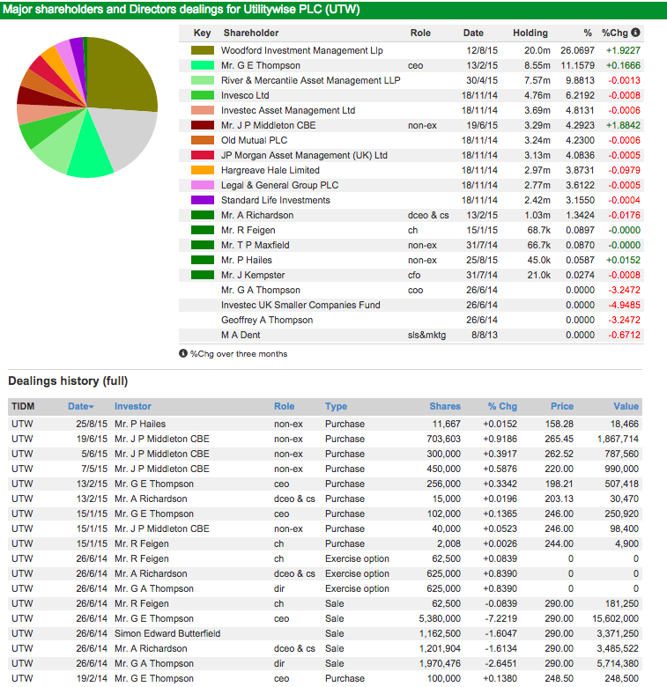The width and height of the screenshot is (667, 687).
Task: Select 'Woodford Investment Management Llp' shareholder name
Action: 301,50
